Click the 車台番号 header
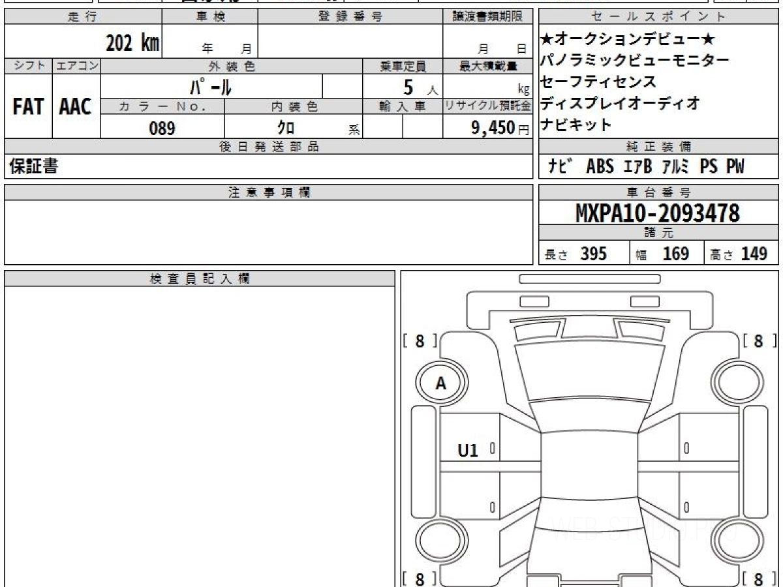783x587 pixels. click(659, 192)
